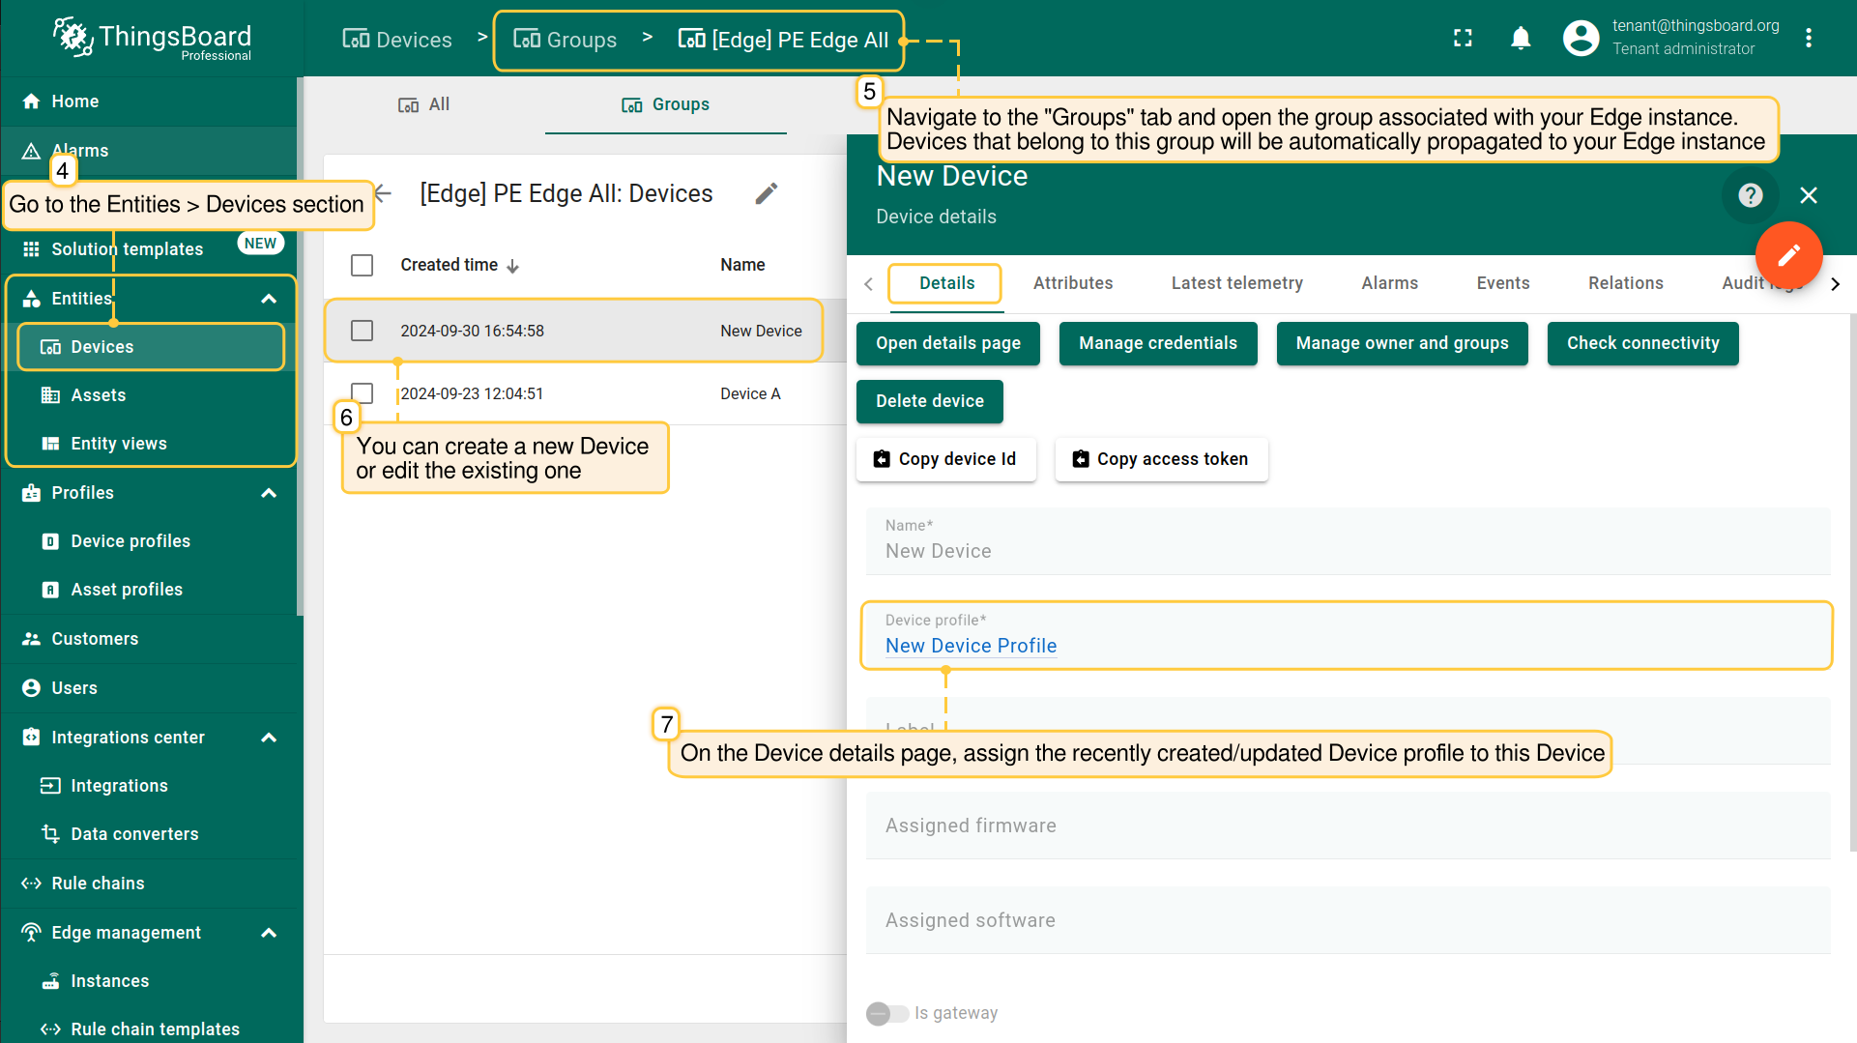Collapse the Edge management section
This screenshot has height=1043, width=1857.
tap(269, 933)
